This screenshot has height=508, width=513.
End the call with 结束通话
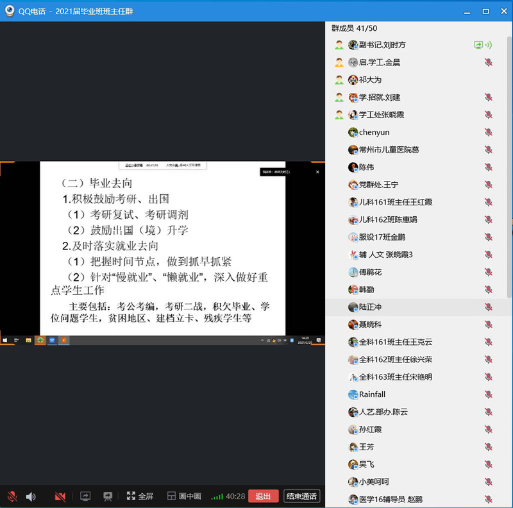coord(301,496)
